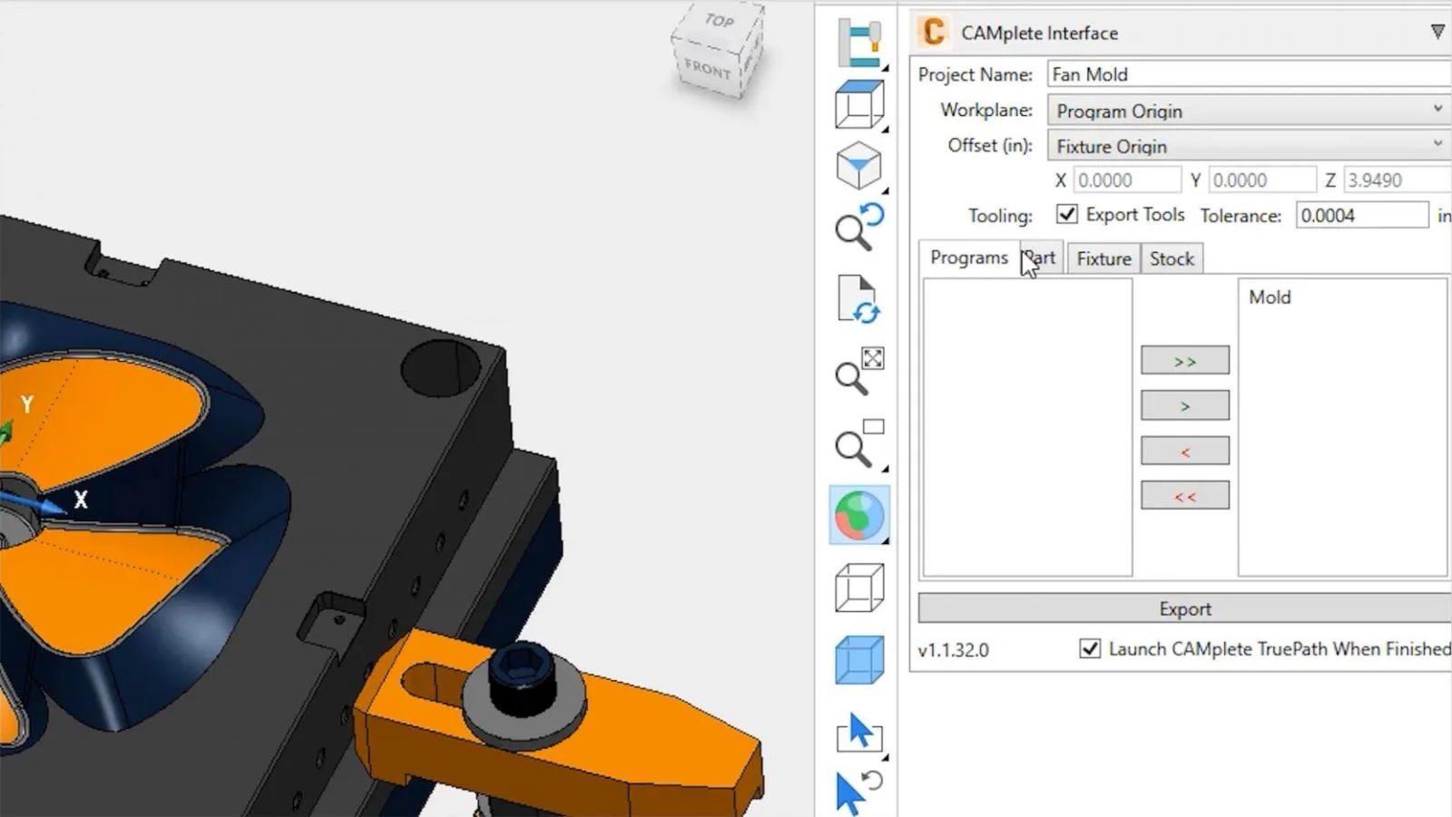Select the wireframe box view icon
This screenshot has height=817, width=1452.
pyautogui.click(x=858, y=105)
